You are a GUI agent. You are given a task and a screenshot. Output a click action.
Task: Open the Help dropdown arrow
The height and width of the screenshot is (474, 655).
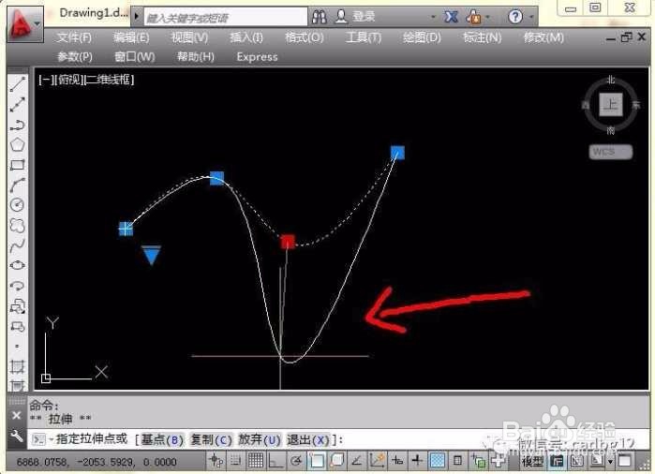pos(531,17)
